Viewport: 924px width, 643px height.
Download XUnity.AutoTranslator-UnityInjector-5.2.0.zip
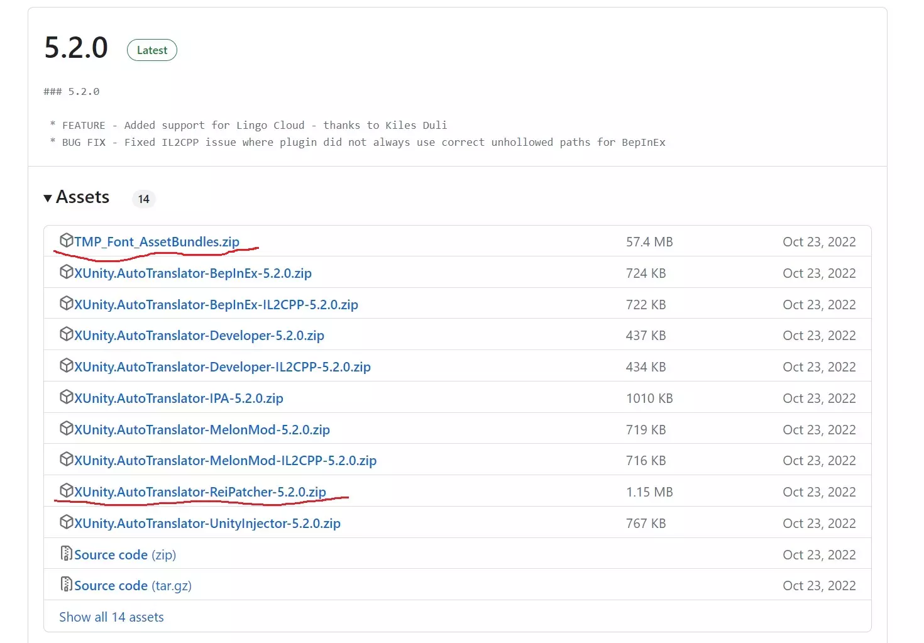pos(207,524)
